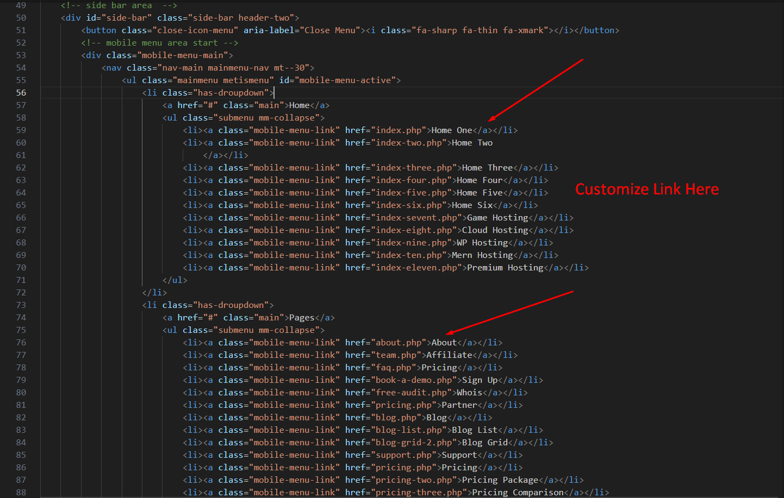Click line number 88 in the gutter
This screenshot has width=784, height=498.
coord(21,493)
